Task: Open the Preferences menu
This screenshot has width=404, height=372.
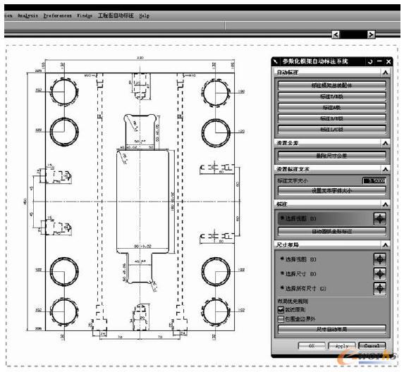Action: click(x=57, y=15)
